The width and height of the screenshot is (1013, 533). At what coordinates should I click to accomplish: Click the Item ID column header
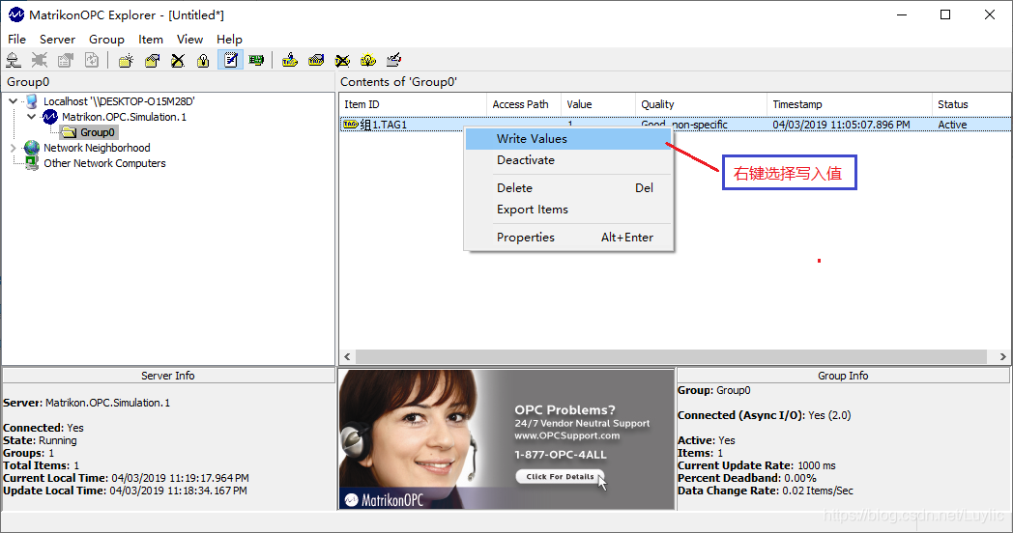point(413,104)
